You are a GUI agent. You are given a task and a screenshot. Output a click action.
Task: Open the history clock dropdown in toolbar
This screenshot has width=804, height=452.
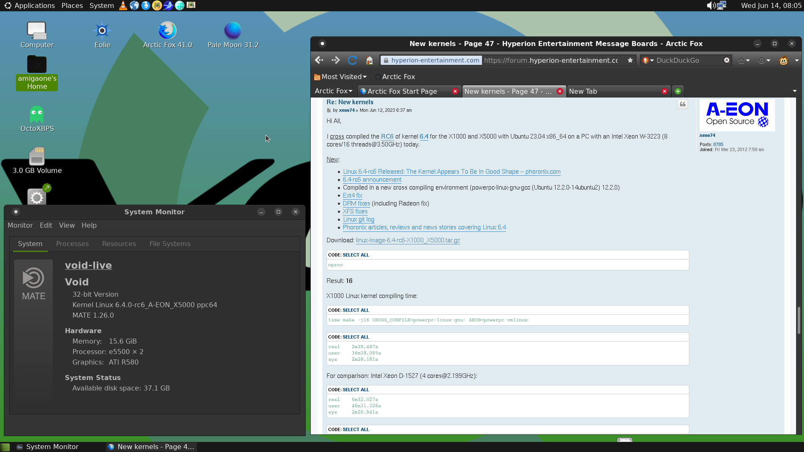coord(764,60)
